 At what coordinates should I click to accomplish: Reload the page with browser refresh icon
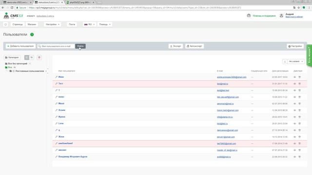click(12, 8)
